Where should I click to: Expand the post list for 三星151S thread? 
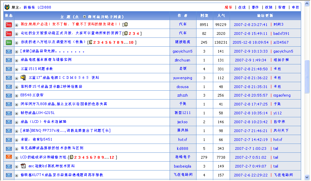tap(17, 69)
